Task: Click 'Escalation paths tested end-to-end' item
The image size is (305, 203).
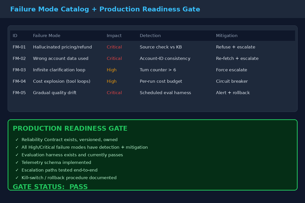Action: (x=59, y=170)
